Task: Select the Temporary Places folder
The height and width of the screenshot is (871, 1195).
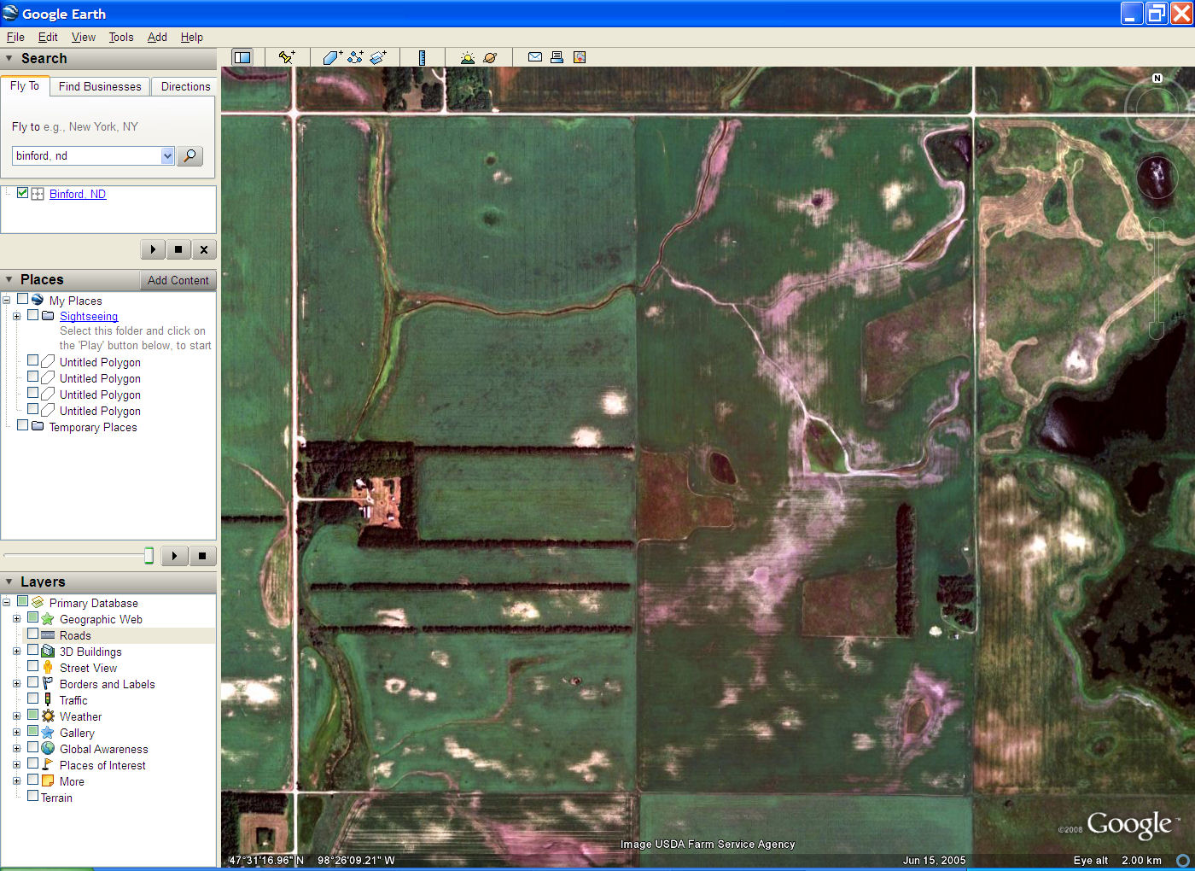Action: [93, 427]
